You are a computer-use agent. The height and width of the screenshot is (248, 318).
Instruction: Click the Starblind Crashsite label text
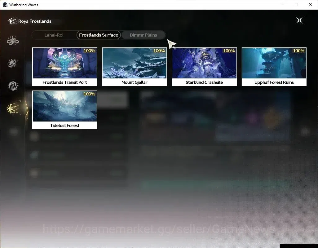(x=204, y=82)
